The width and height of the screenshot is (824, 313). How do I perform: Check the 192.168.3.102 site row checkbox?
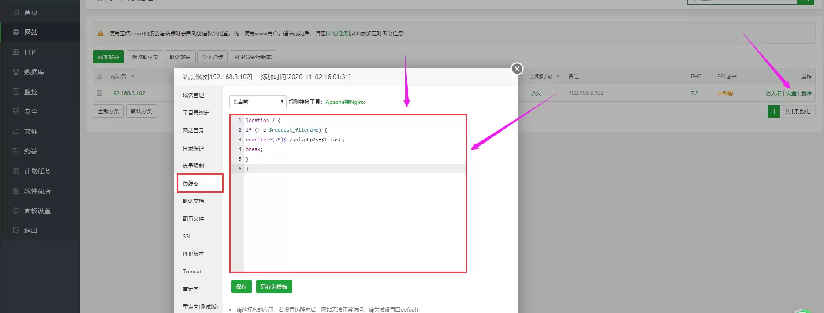(100, 93)
